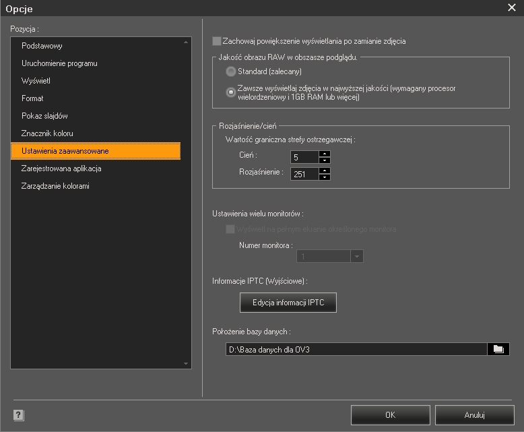Select Pokaz slajdów in the list
524x432 pixels.
coord(44,116)
